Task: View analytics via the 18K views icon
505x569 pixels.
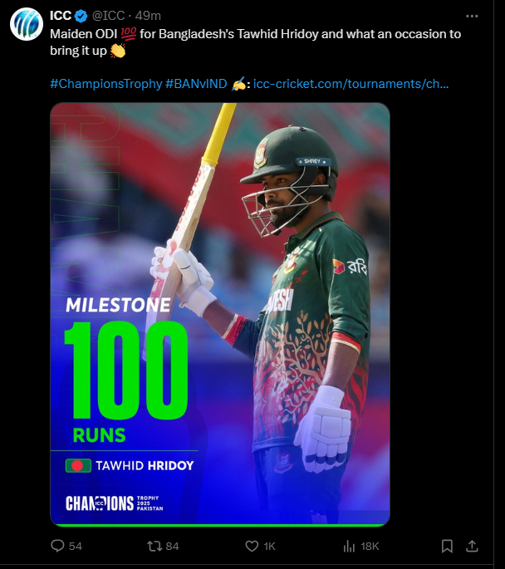Action: point(349,546)
